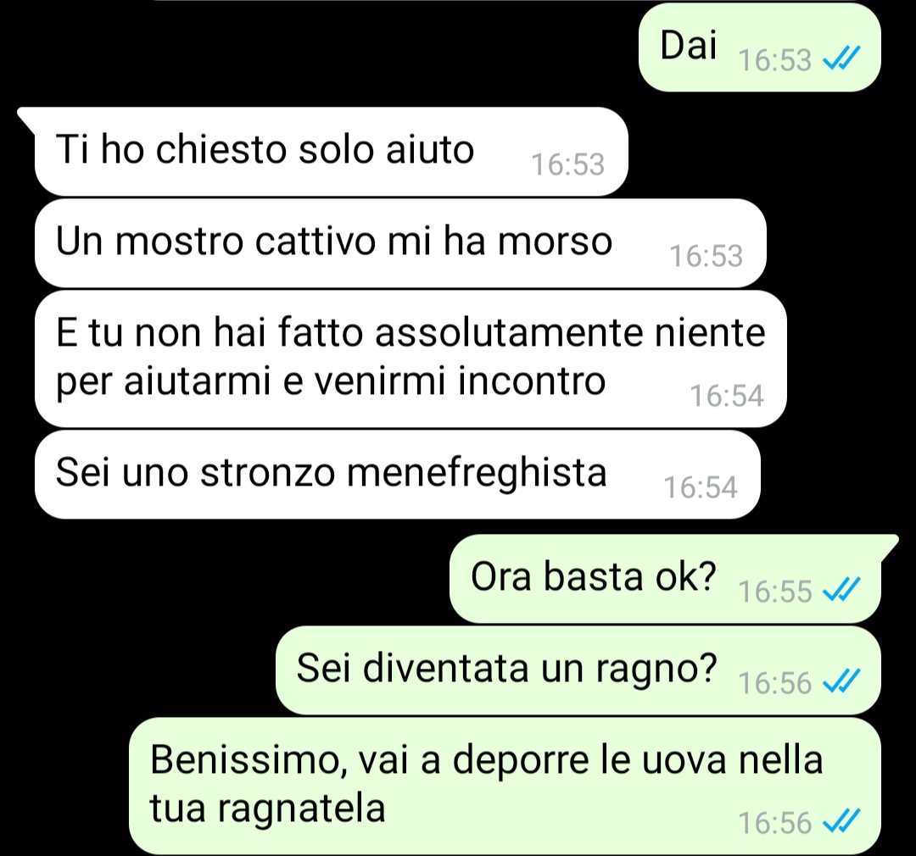The height and width of the screenshot is (856, 916).
Task: Click the 16:53 time on 'Un mostro cattivo'
Action: click(706, 256)
